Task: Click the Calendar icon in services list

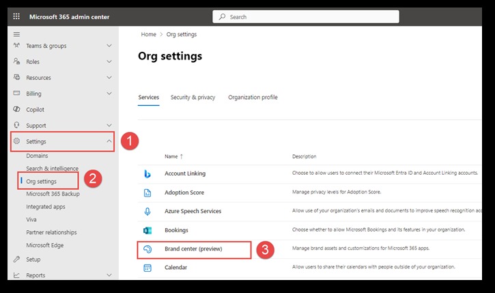Action: [x=147, y=268]
